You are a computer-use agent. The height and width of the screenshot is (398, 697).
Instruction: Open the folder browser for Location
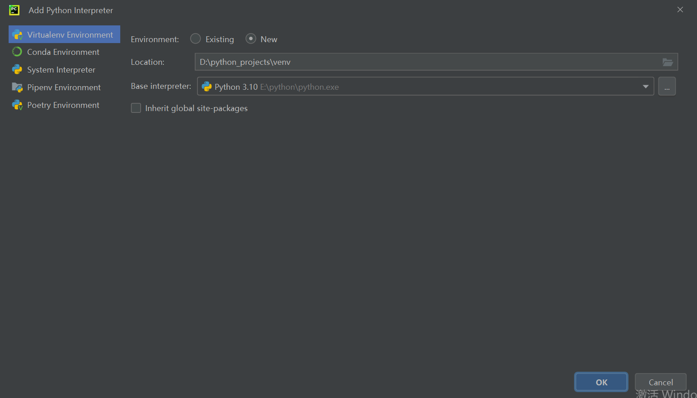[668, 62]
